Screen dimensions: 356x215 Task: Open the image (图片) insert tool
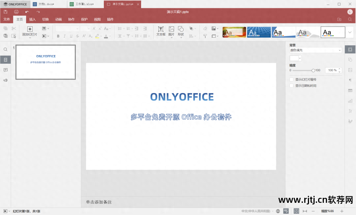coord(171,31)
